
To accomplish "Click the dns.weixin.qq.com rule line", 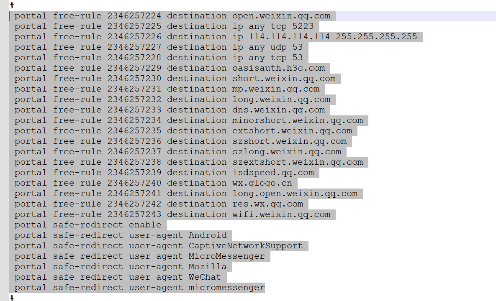I will tap(170, 110).
